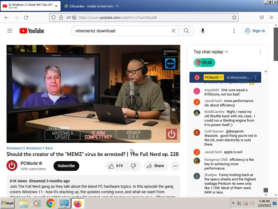Go to the YouTube home logo
Viewport: 278px width, 209px height.
tap(32, 31)
